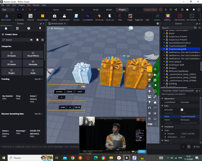The width and height of the screenshot is (202, 161).
Task: Open the Rojo plugin
Action: click(x=120, y=17)
